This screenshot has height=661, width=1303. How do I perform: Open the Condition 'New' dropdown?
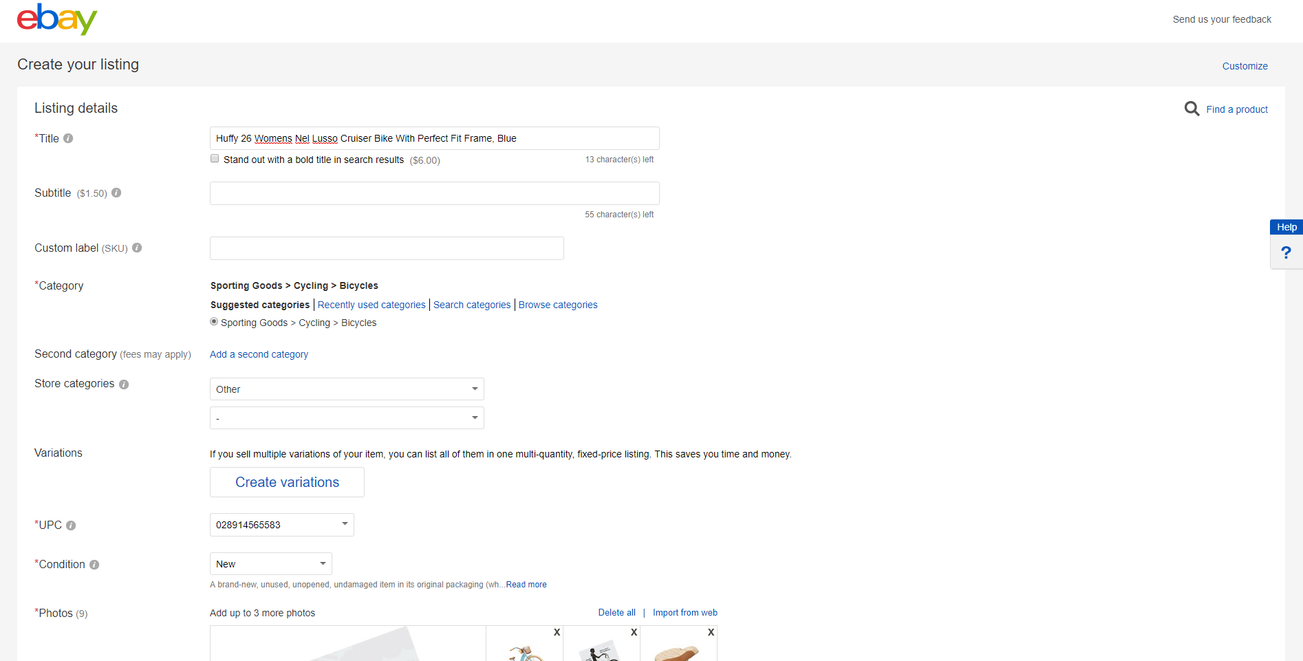(x=271, y=564)
